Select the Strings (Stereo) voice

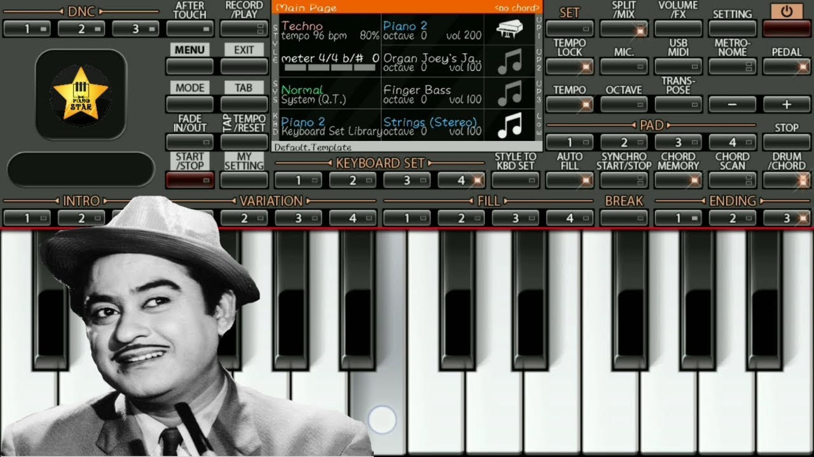tap(432, 126)
